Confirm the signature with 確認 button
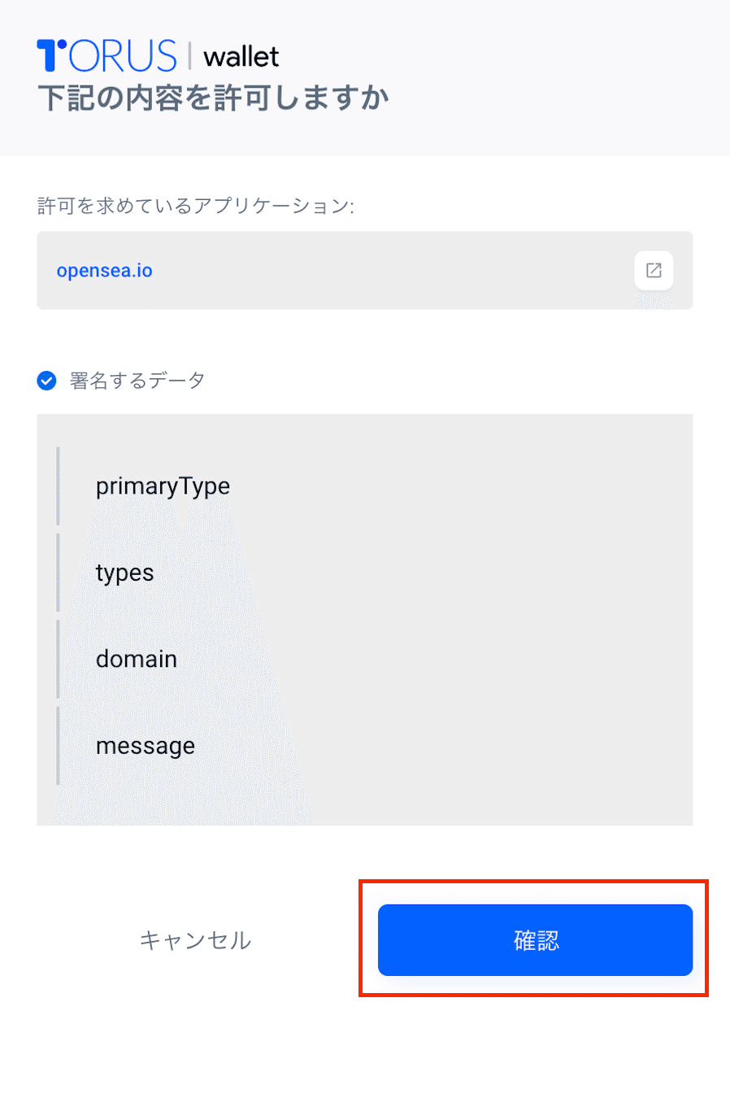Image resolution: width=730 pixels, height=1098 pixels. point(535,940)
